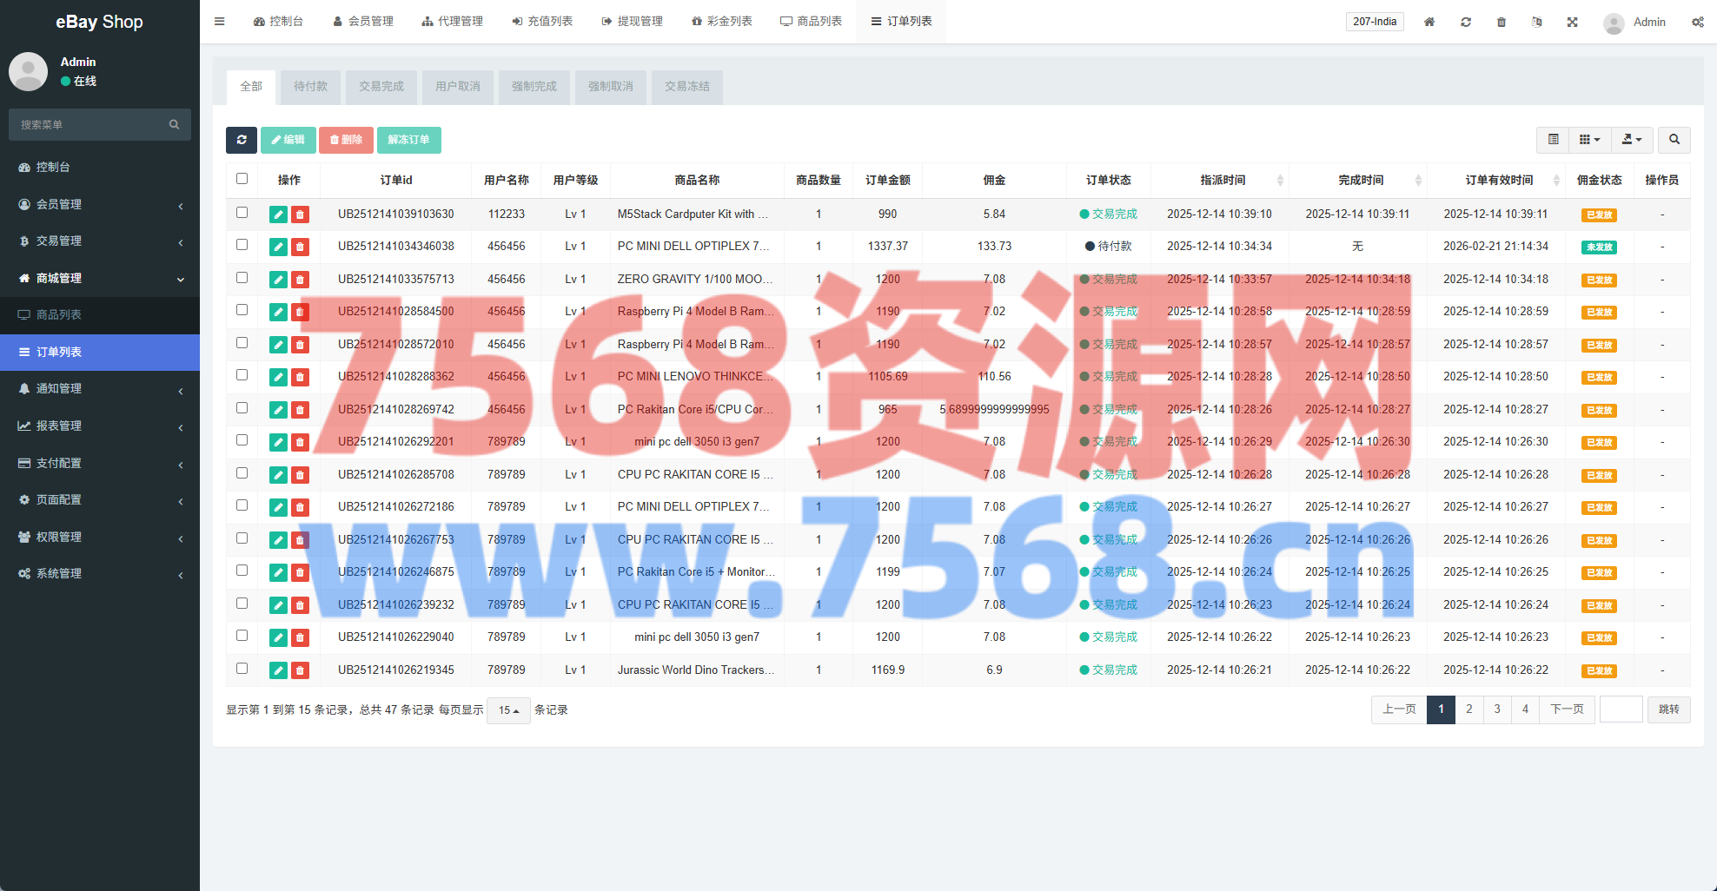
Task: Switch to the 交易冻结 tab
Action: coord(686,87)
